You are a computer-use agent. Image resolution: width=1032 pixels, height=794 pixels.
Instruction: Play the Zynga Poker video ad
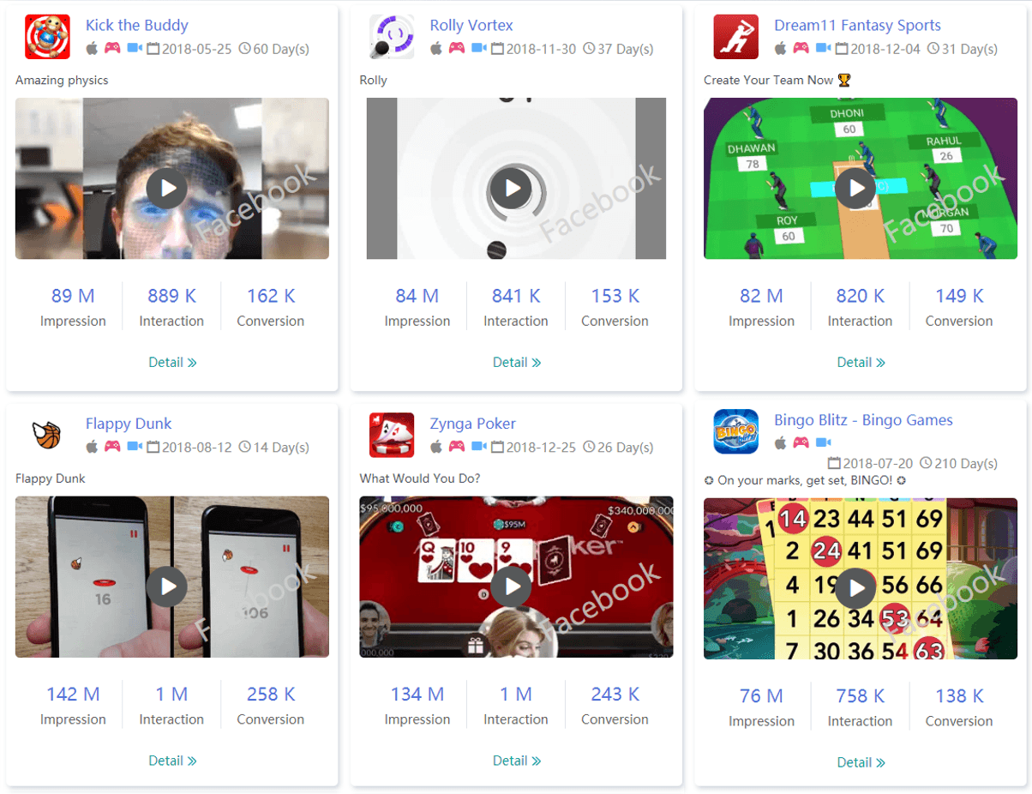coord(512,586)
